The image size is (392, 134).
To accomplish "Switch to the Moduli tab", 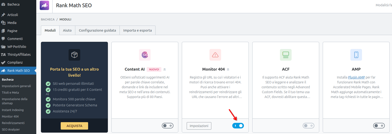I will (x=50, y=30).
